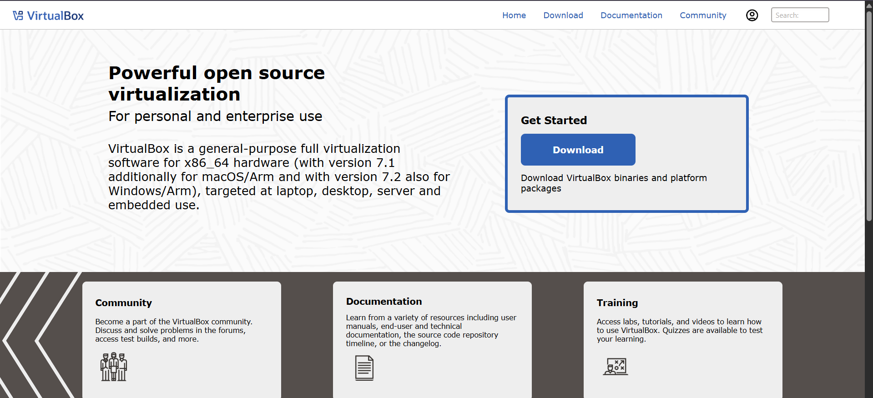Click the Documentation page icon
The width and height of the screenshot is (873, 398).
click(364, 368)
